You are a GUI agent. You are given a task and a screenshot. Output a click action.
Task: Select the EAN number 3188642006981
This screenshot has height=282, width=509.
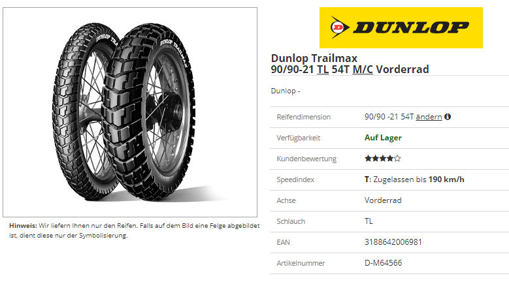pos(393,242)
